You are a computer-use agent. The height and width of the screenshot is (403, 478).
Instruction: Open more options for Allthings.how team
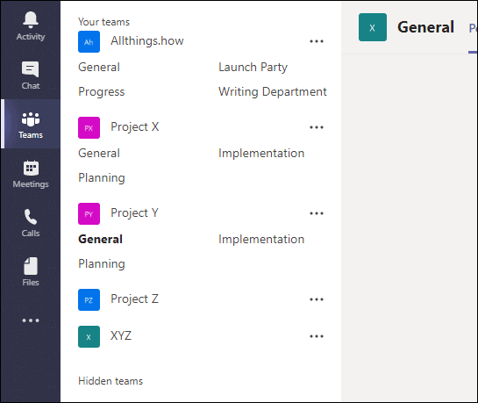(317, 41)
